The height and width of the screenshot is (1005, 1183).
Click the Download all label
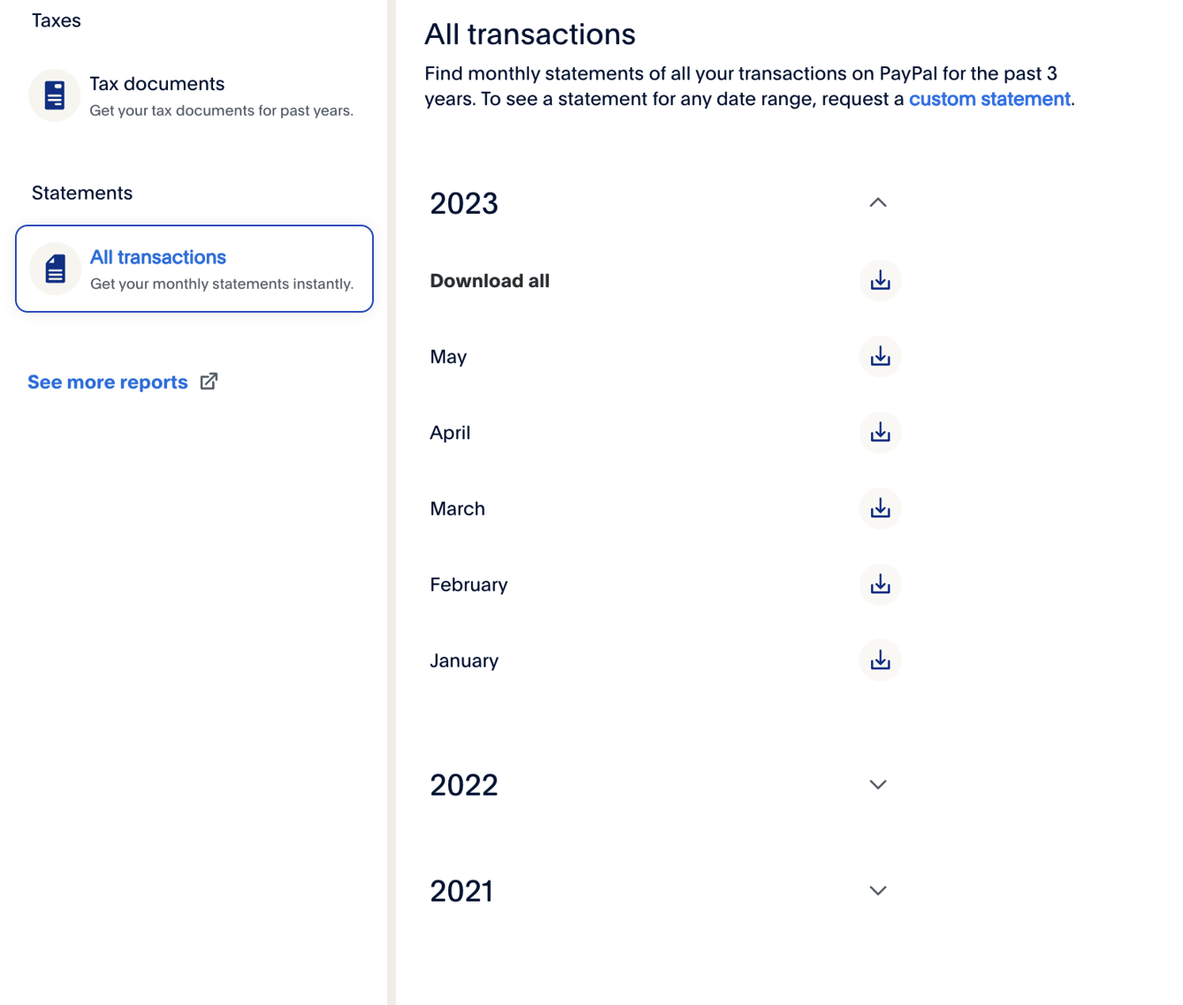490,281
